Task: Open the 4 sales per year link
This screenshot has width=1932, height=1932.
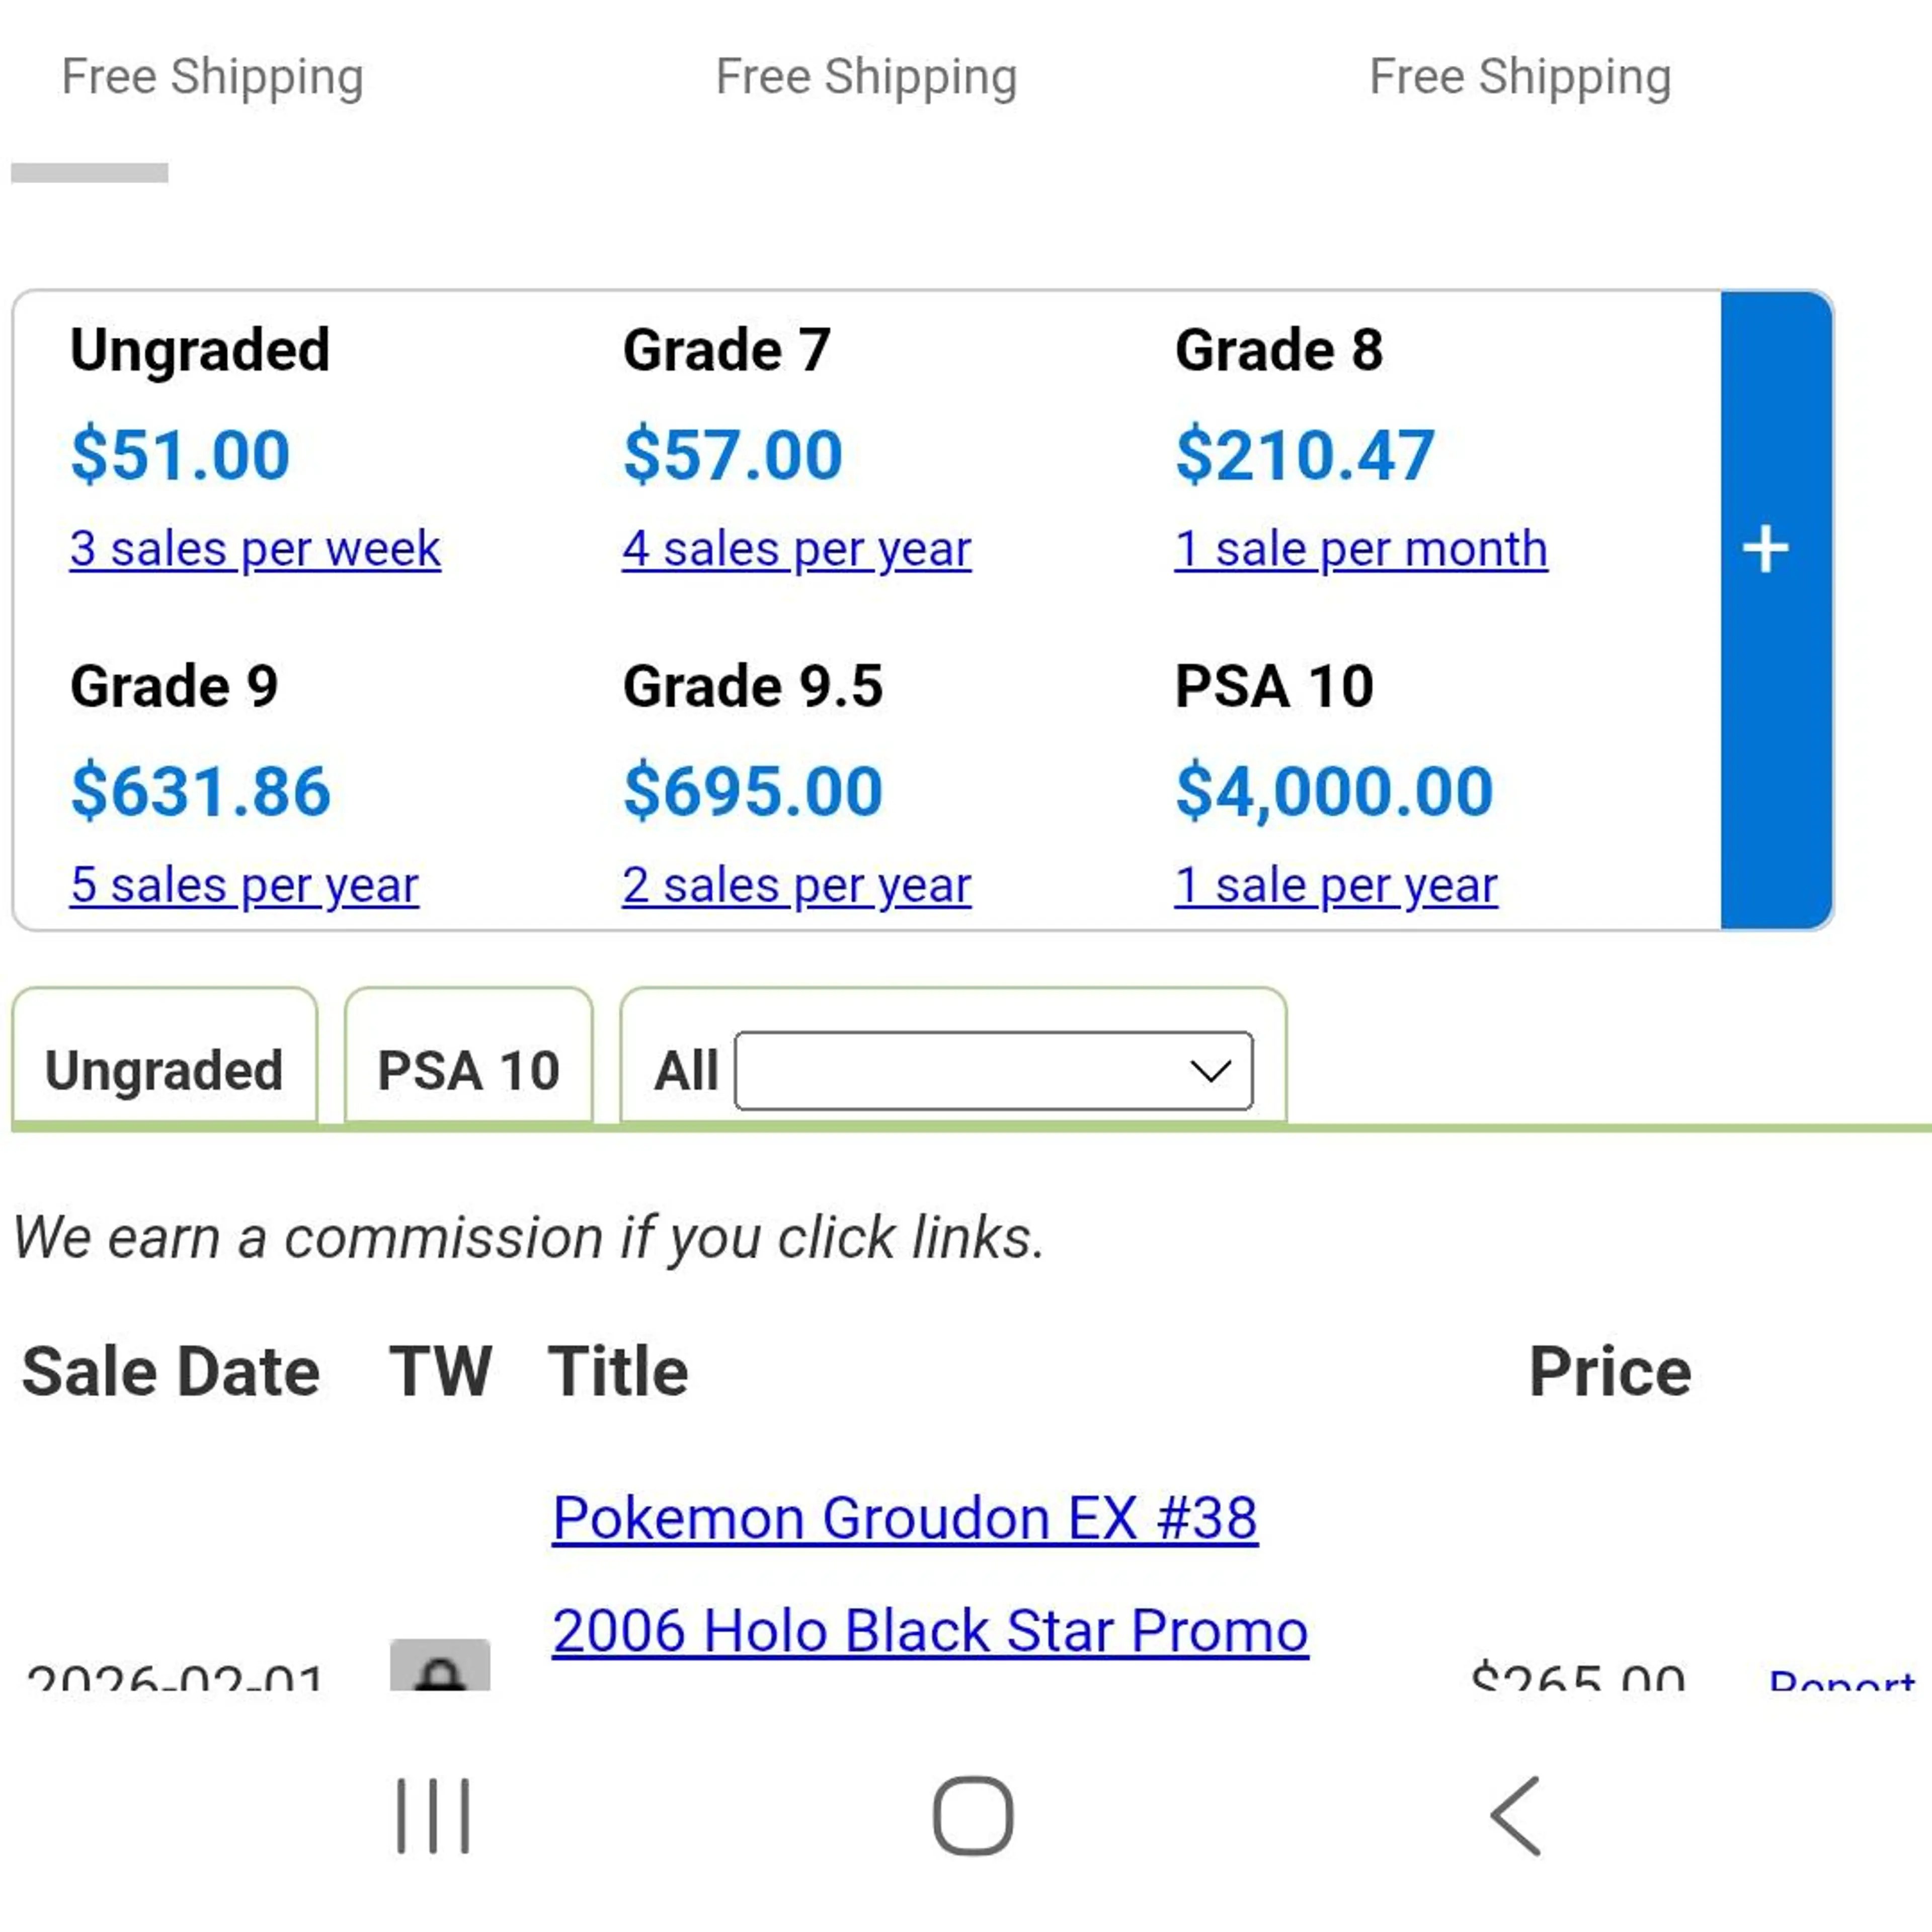Action: pyautogui.click(x=796, y=549)
